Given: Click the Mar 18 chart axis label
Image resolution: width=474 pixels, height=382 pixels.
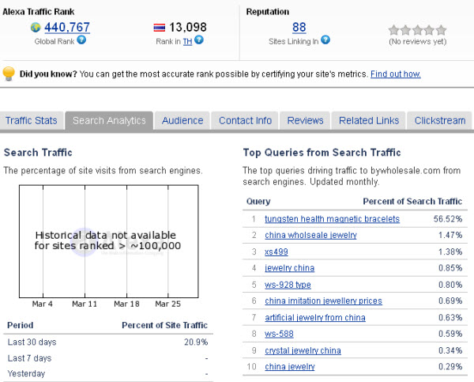Looking at the screenshot, I should click(126, 304).
